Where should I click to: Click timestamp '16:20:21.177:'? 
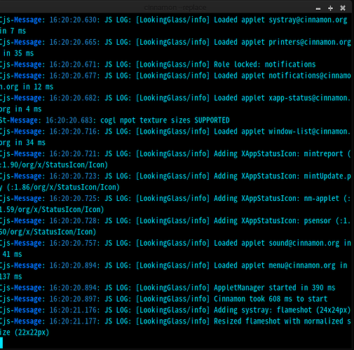coord(75,321)
